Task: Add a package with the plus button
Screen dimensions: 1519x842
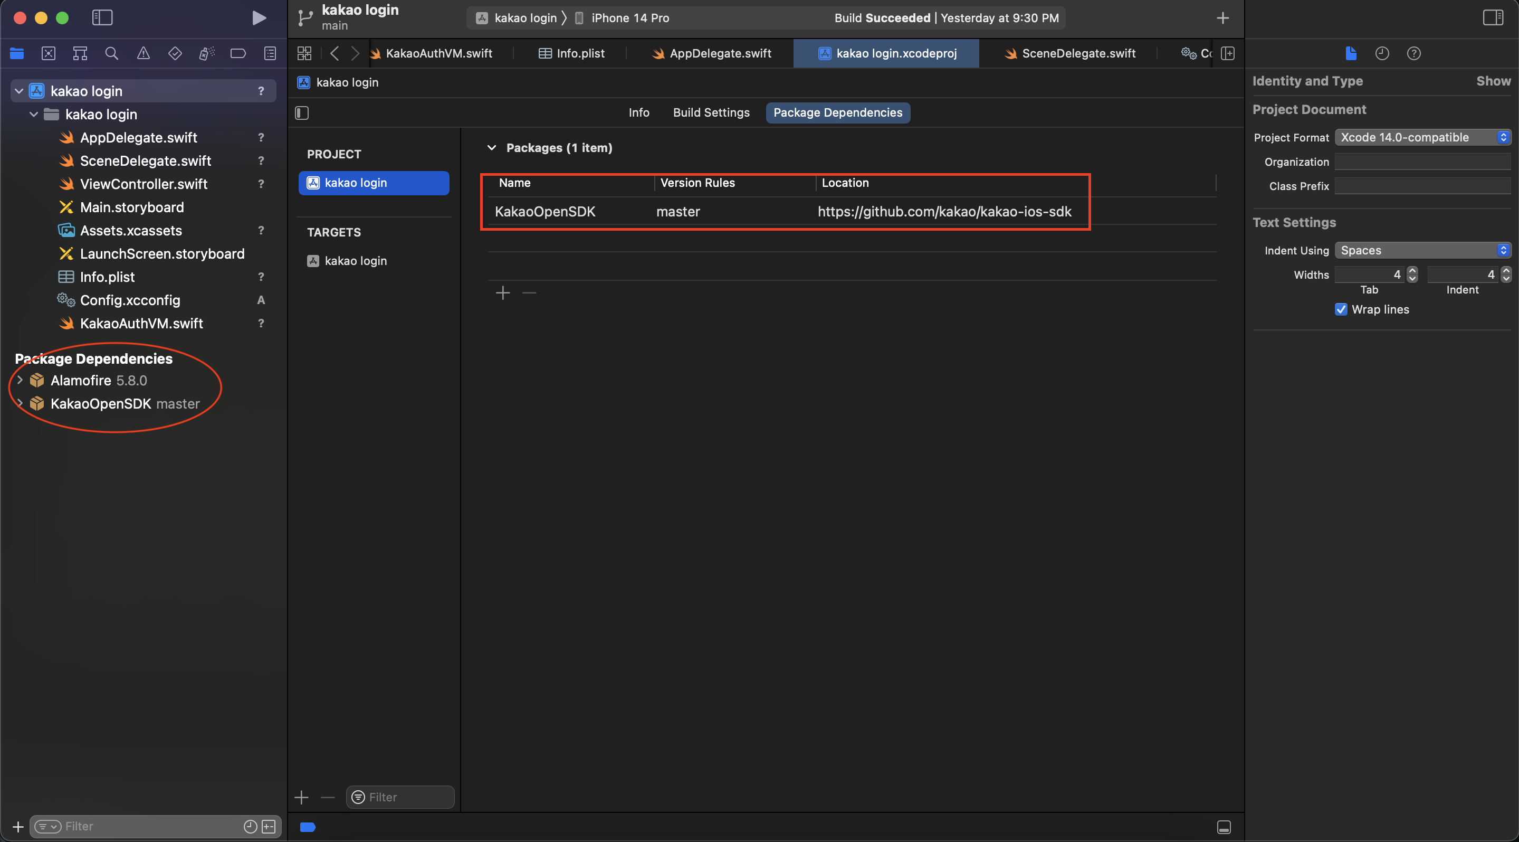Action: click(502, 294)
